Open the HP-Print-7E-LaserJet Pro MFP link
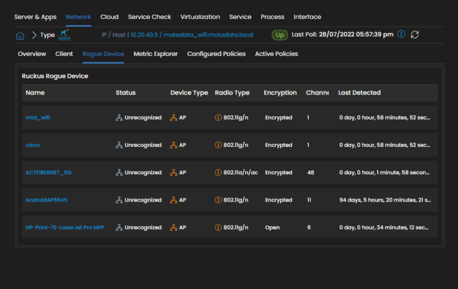Image resolution: width=458 pixels, height=289 pixels. 64,228
